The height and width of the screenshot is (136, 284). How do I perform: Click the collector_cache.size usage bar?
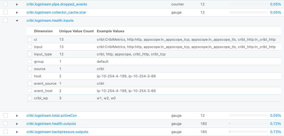248,12
